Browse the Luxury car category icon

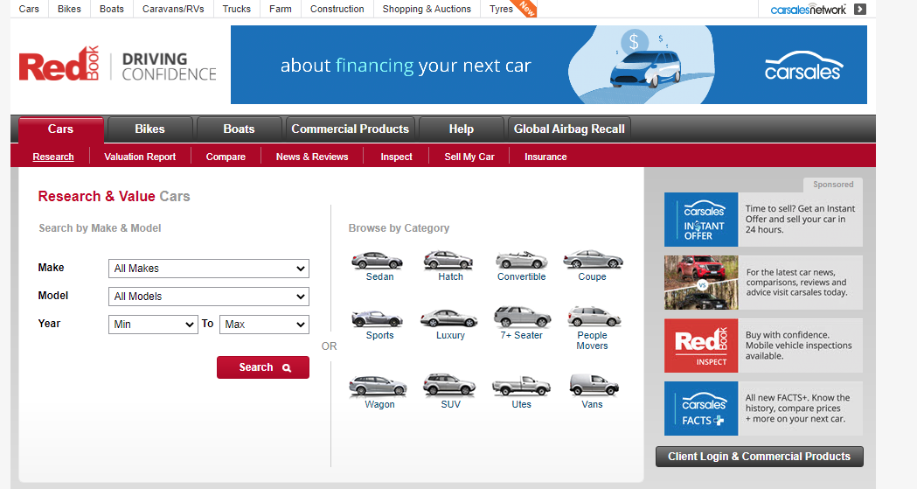point(448,318)
